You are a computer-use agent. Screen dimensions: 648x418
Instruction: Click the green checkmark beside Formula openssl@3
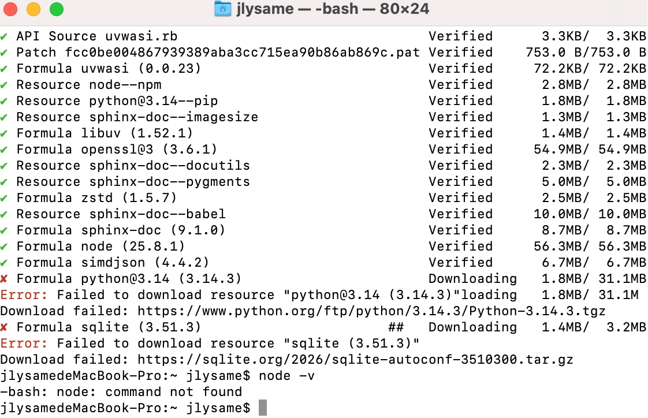click(x=4, y=150)
